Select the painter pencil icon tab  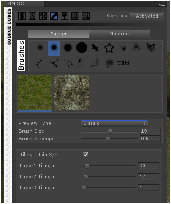54,16
